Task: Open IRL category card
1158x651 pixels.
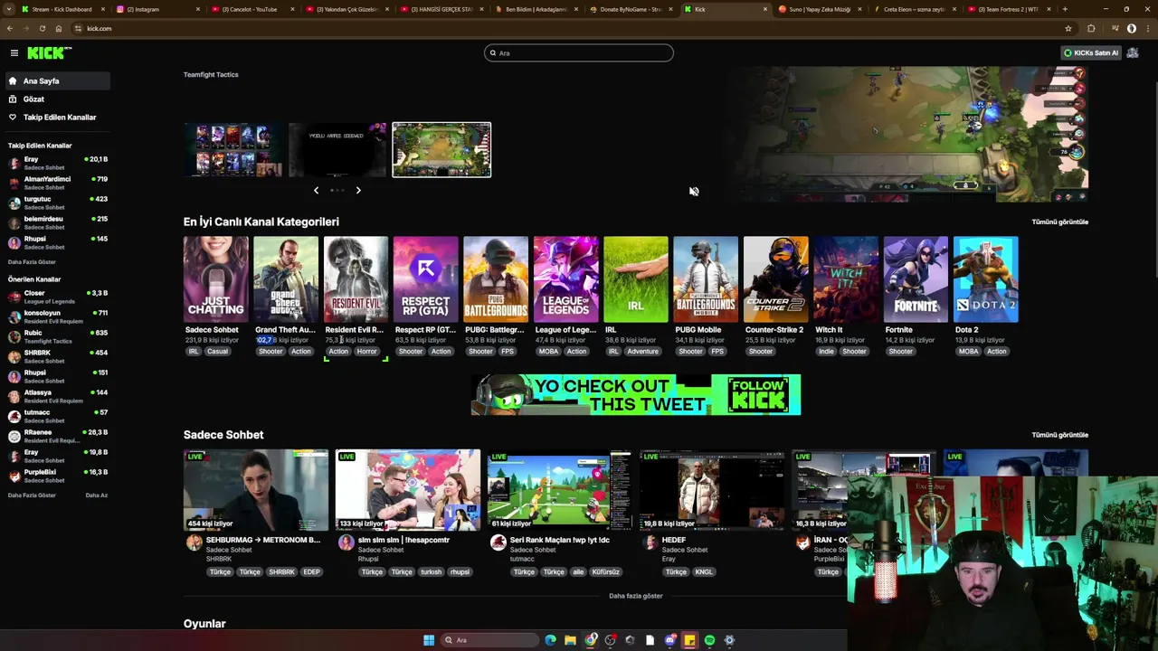Action: pyautogui.click(x=636, y=279)
